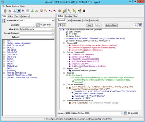The image size is (145, 122).
Task: Collapse the Role Group 1 node
Action: click(x=67, y=75)
